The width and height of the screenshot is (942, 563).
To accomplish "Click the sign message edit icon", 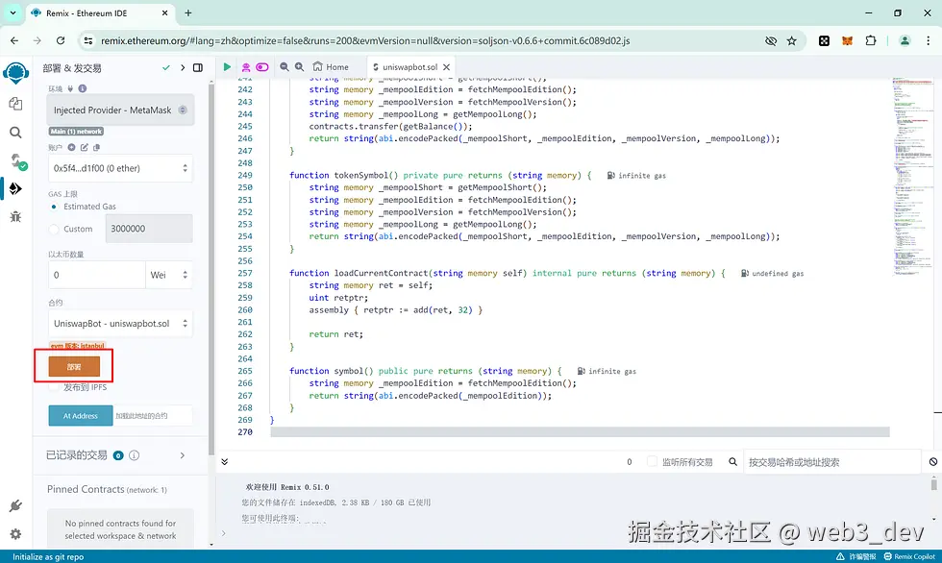I will click(x=85, y=147).
